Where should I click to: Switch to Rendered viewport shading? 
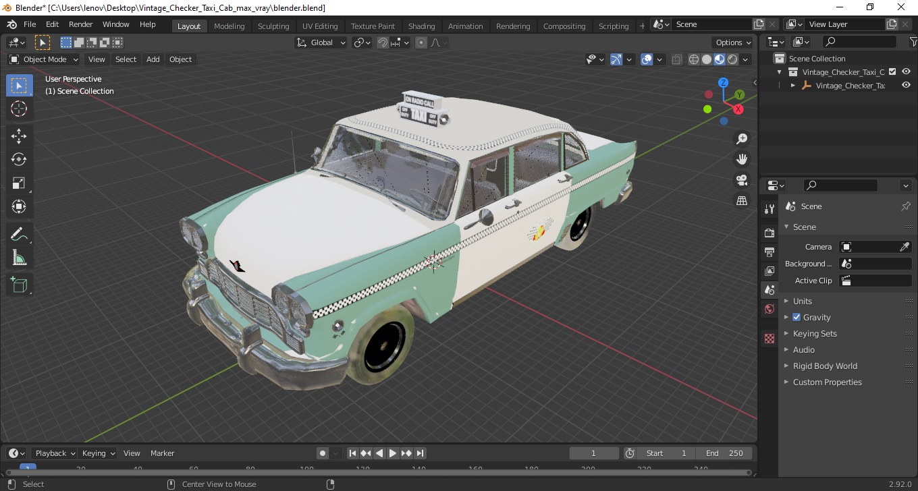pyautogui.click(x=732, y=59)
